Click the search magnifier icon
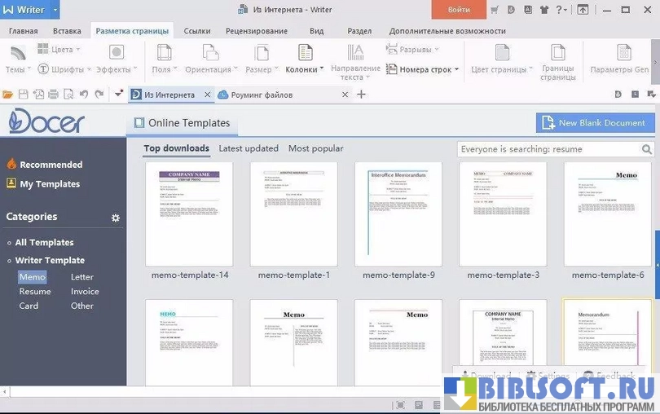This screenshot has height=414, width=660. tap(647, 149)
